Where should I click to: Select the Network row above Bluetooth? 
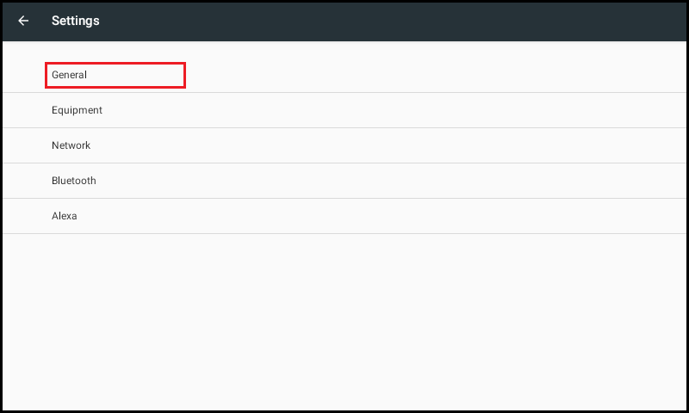[344, 145]
